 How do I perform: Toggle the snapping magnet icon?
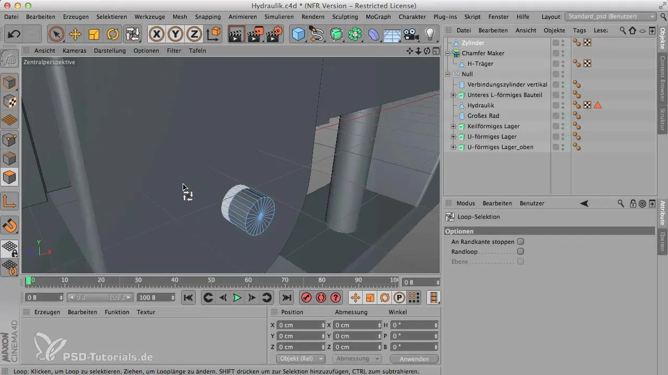click(10, 226)
